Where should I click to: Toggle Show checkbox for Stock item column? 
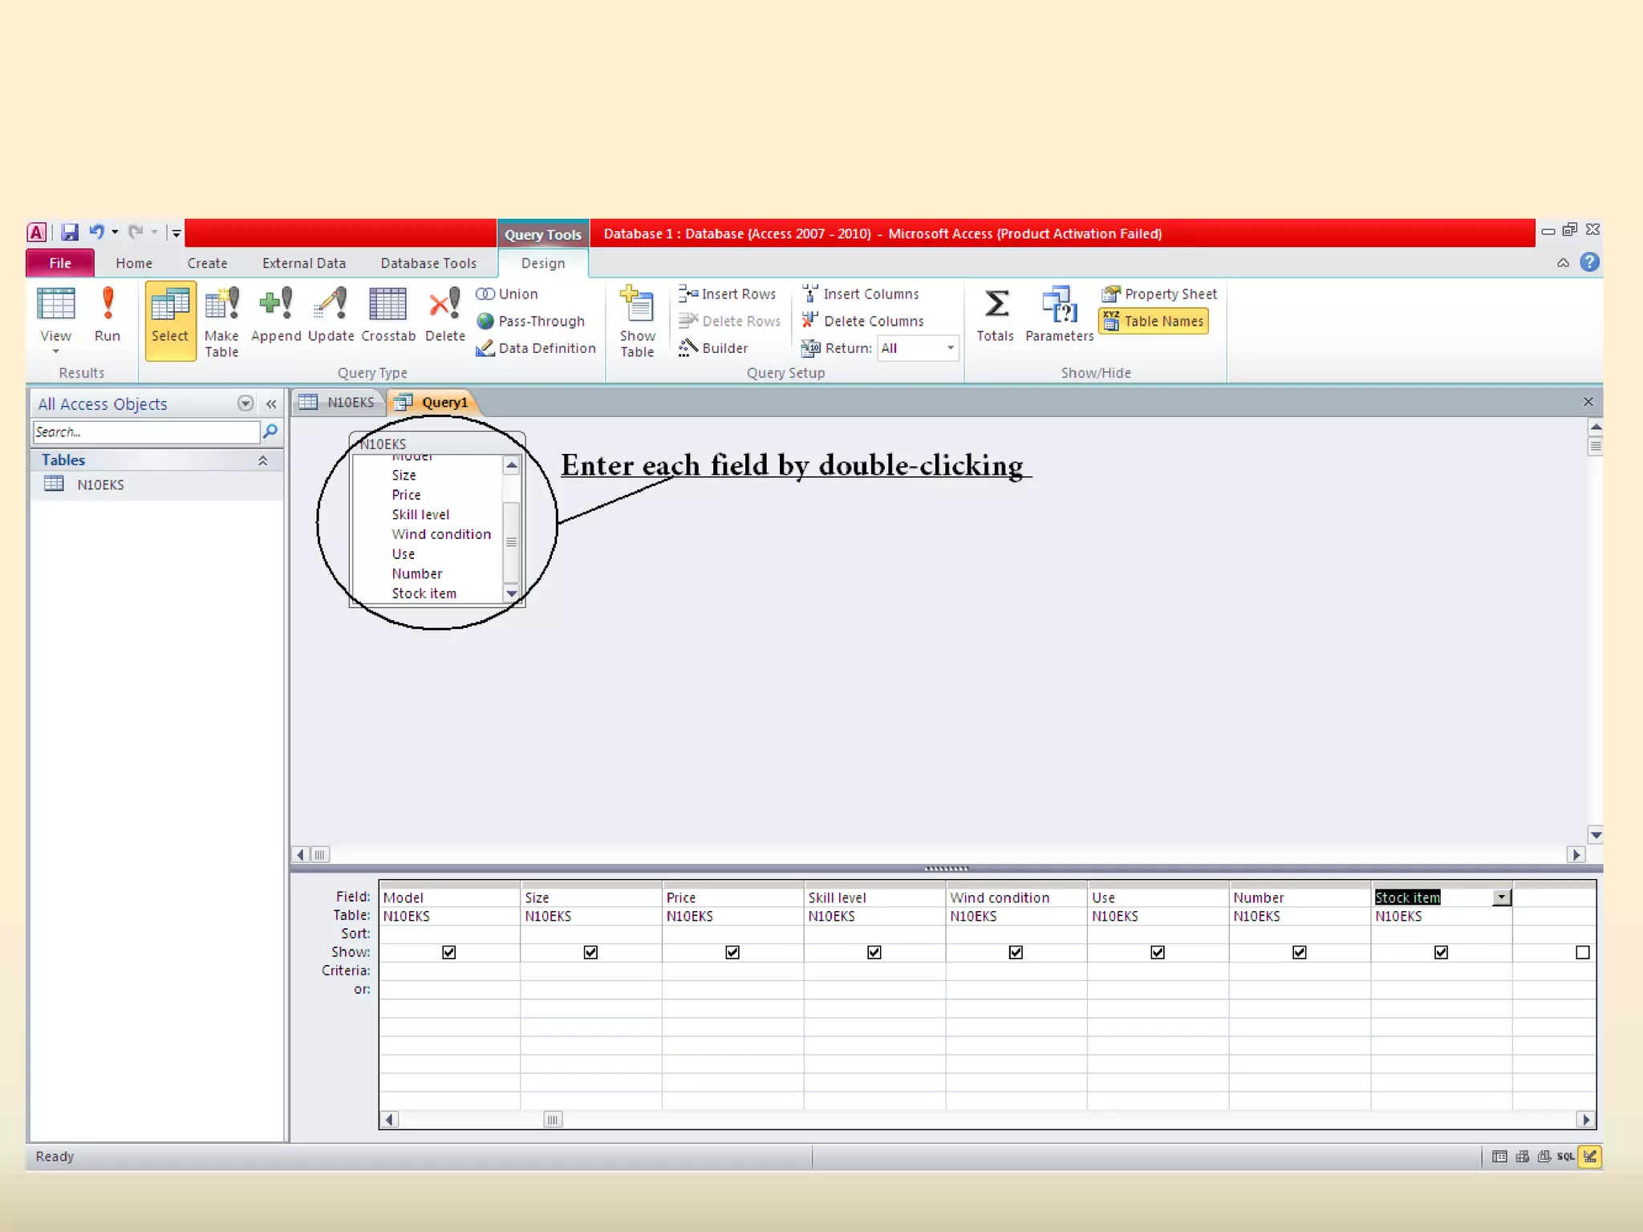(1441, 952)
